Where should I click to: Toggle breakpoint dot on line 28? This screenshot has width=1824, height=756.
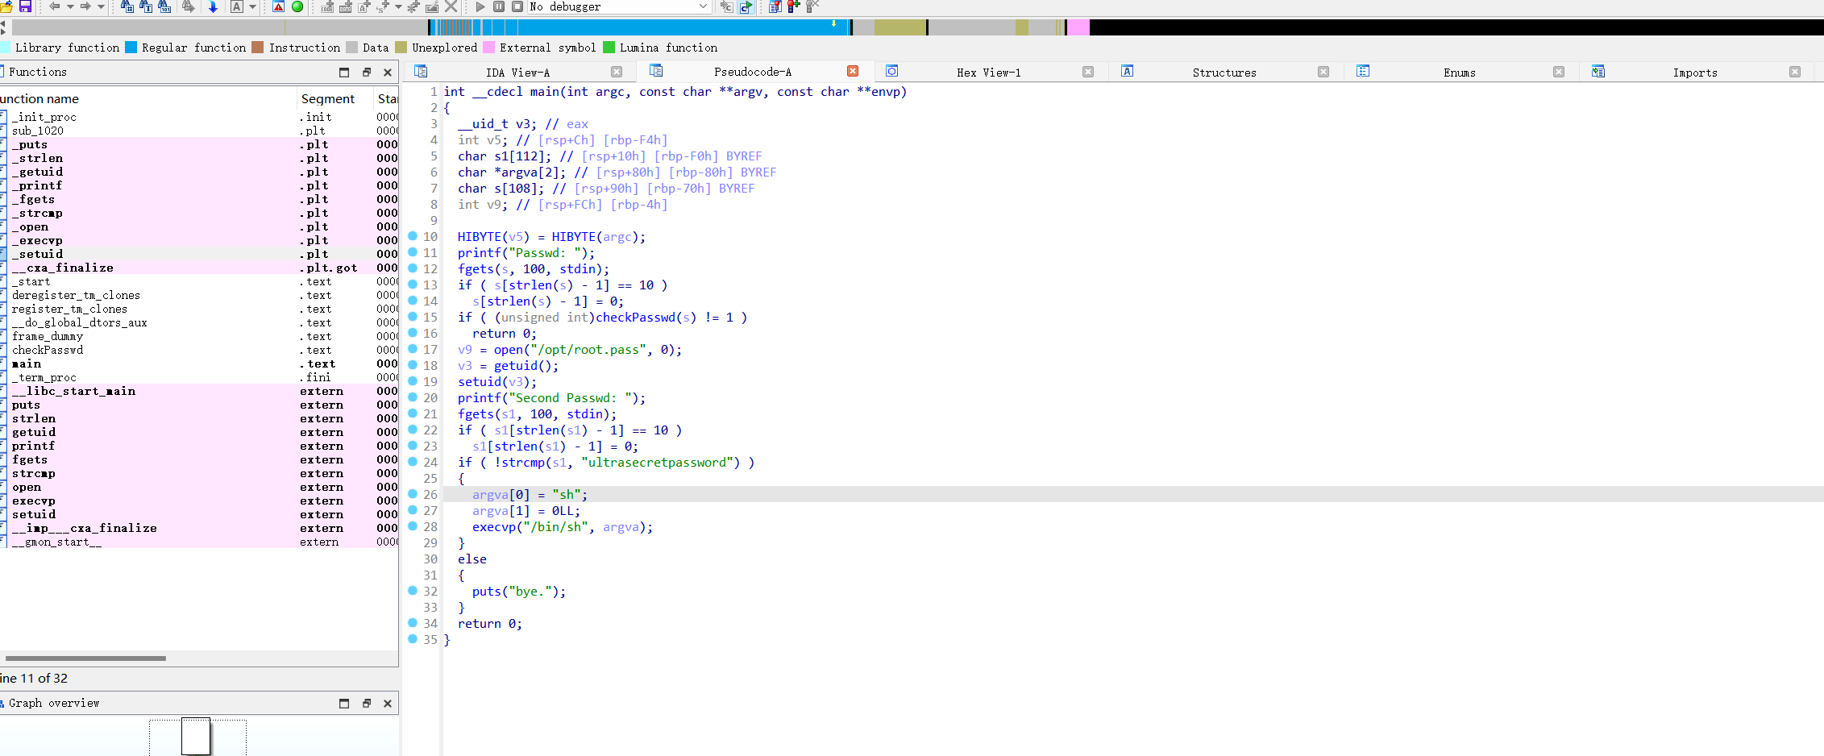pos(413,526)
